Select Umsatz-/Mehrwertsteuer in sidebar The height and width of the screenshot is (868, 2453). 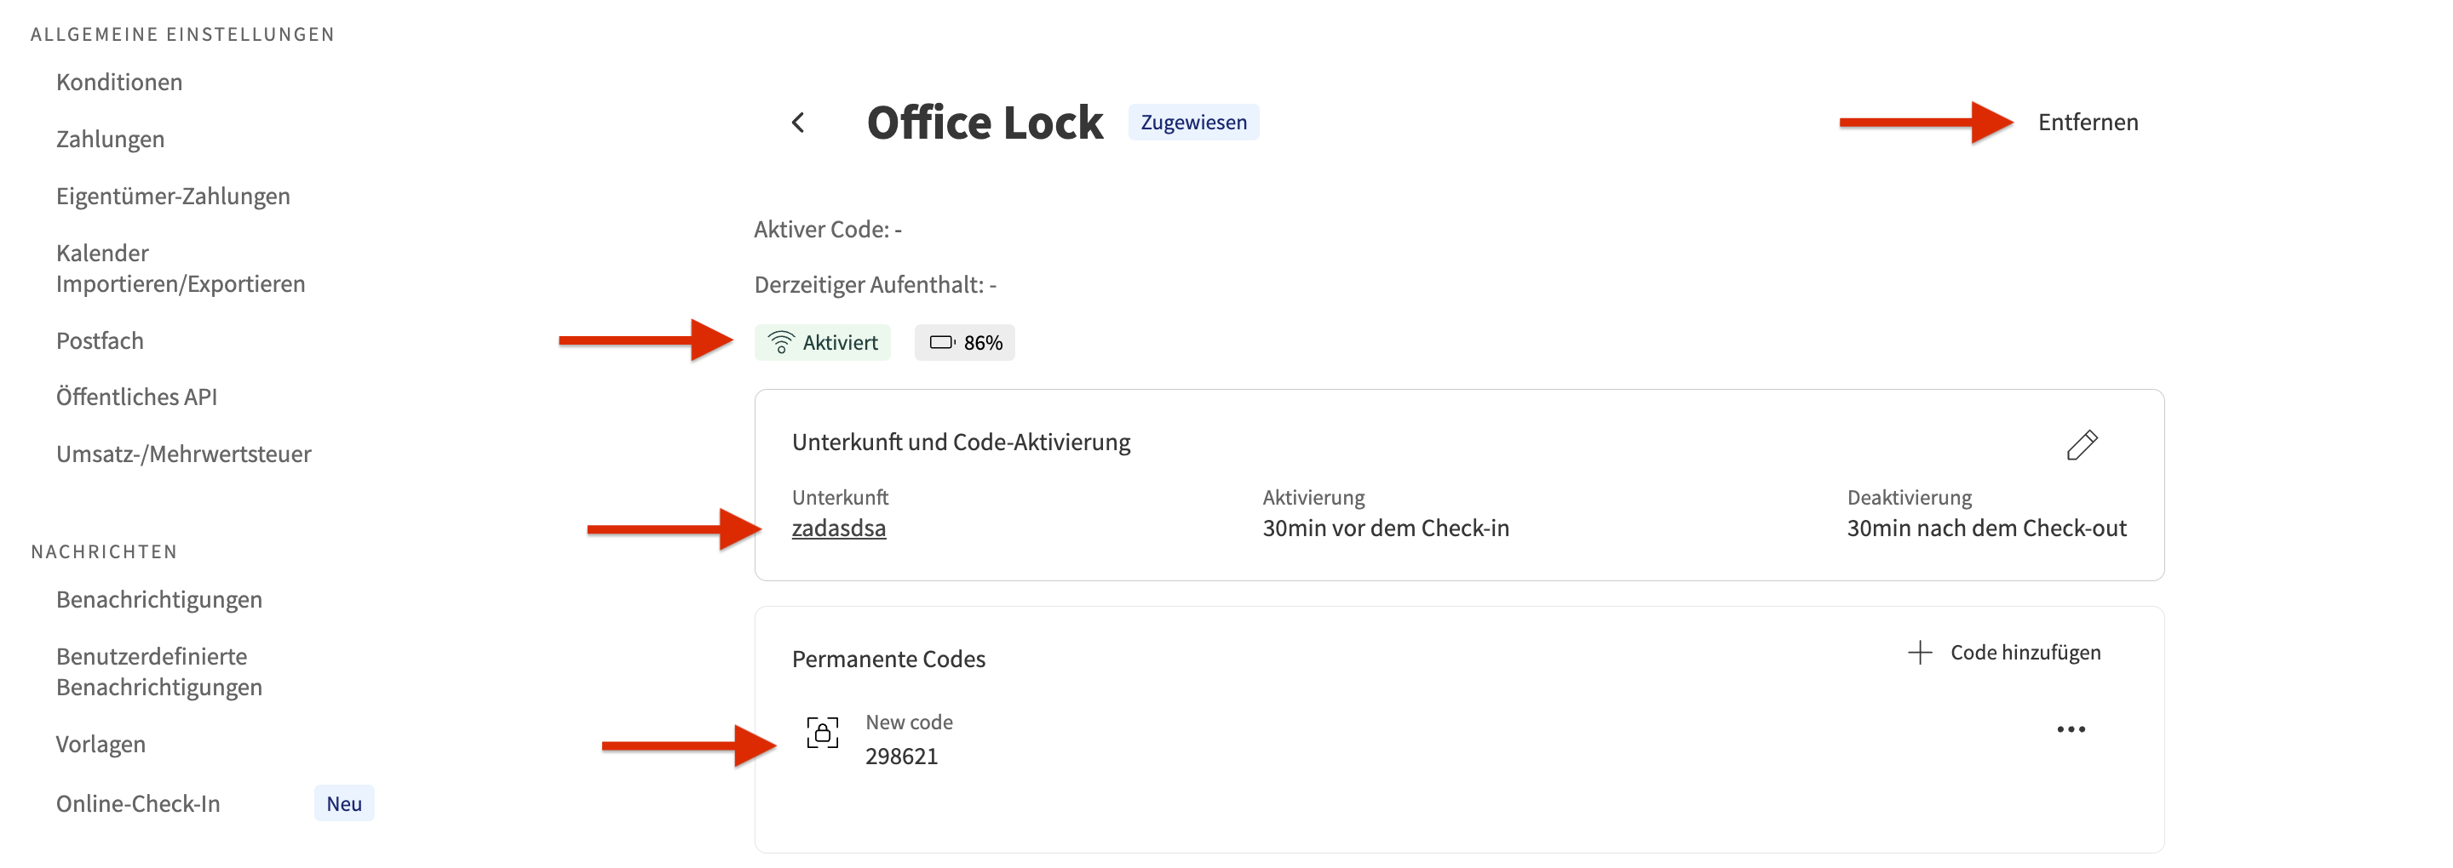184,454
